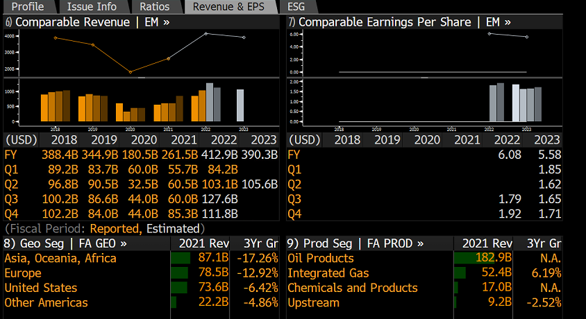Click Q4 2023 EPS 1.71
The image size is (586, 319).
click(x=550, y=214)
